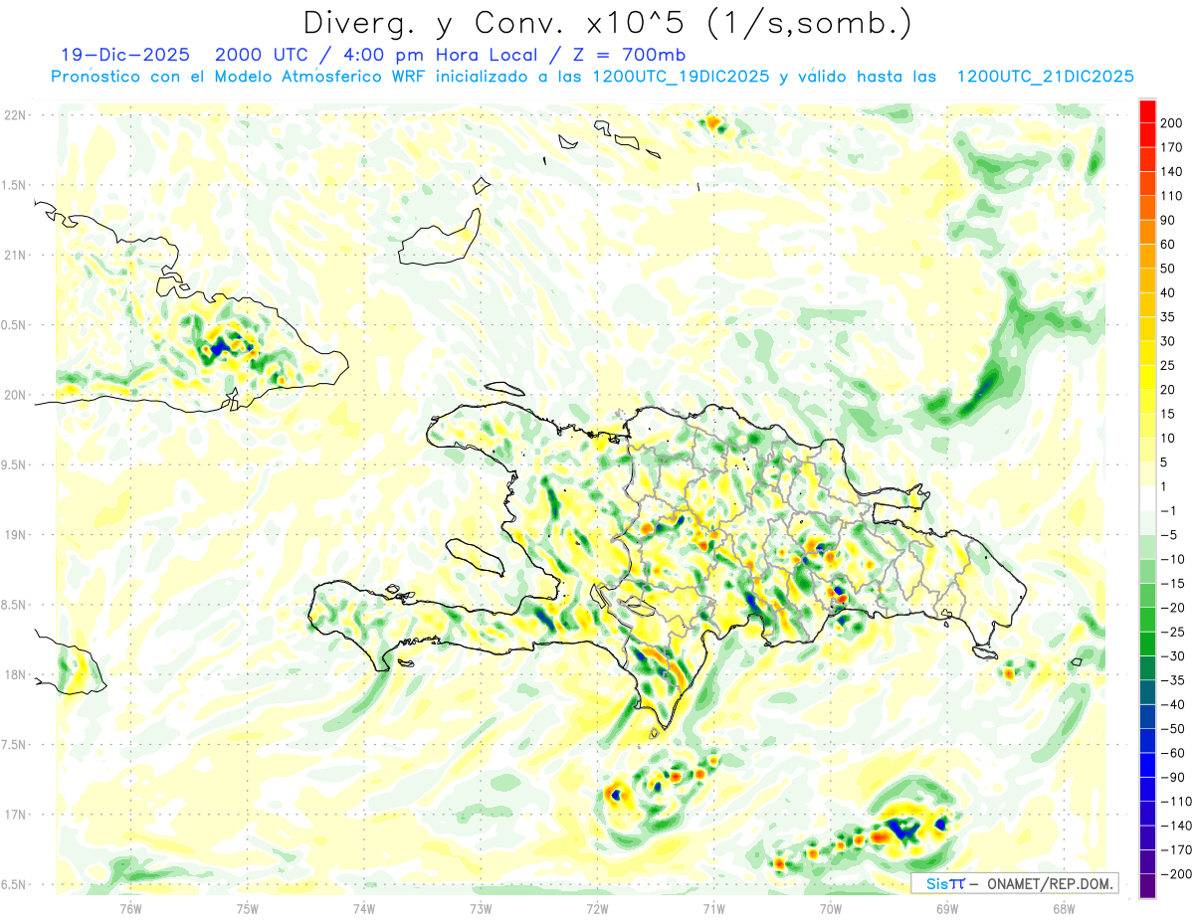1194x922 pixels.
Task: Click the -35 color scale value
Action: point(1174,680)
